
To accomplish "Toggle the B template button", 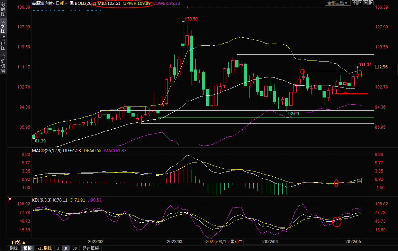I will tap(65, 248).
